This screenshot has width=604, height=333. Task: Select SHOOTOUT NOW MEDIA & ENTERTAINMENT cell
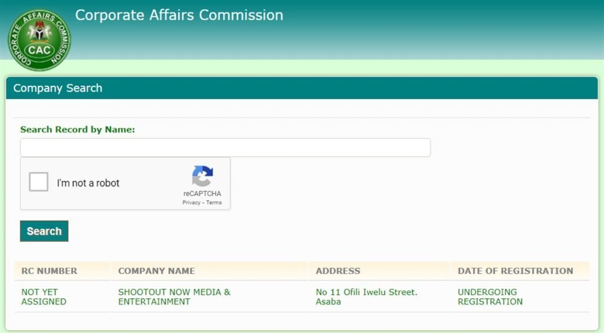pyautogui.click(x=174, y=297)
